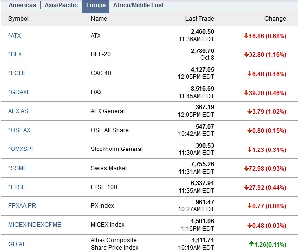This screenshot has height=250, width=299.
Task: Open the ^FTSE symbol link
Action: [x=17, y=187]
